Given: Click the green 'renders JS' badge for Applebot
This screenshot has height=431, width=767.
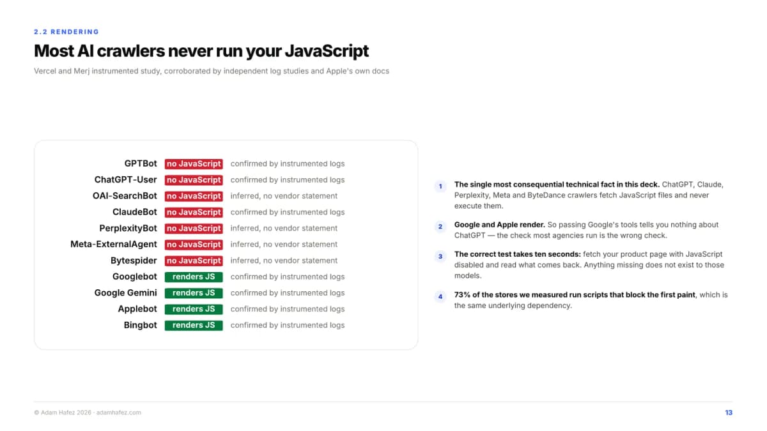Looking at the screenshot, I should point(194,309).
